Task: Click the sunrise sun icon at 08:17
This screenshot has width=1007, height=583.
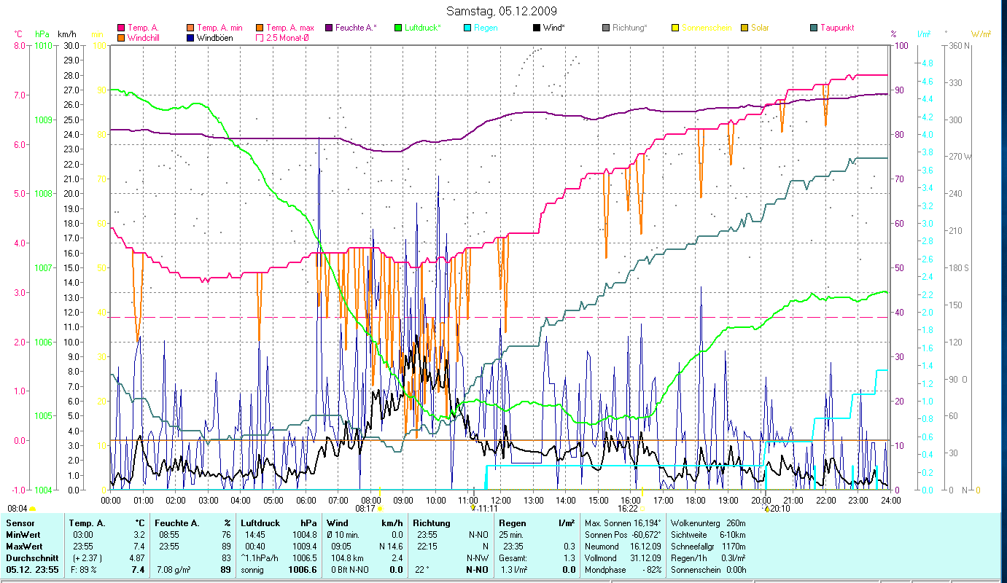Action: pos(379,509)
